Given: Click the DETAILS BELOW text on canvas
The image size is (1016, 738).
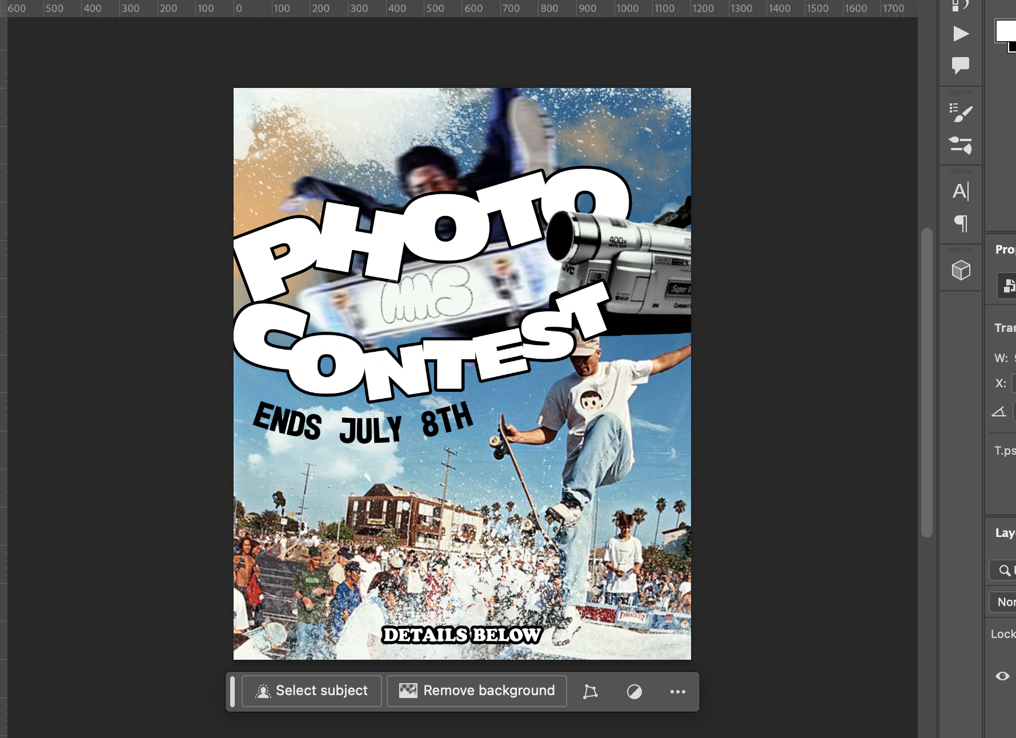Looking at the screenshot, I should 462,635.
